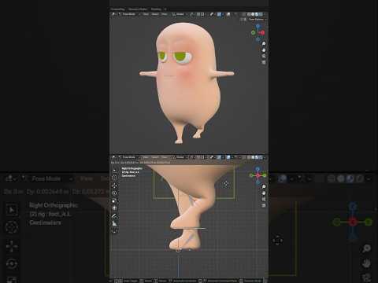The image size is (378, 283).
Task: Click zoom magnifier in blurred background right edge
Action: tap(366, 248)
